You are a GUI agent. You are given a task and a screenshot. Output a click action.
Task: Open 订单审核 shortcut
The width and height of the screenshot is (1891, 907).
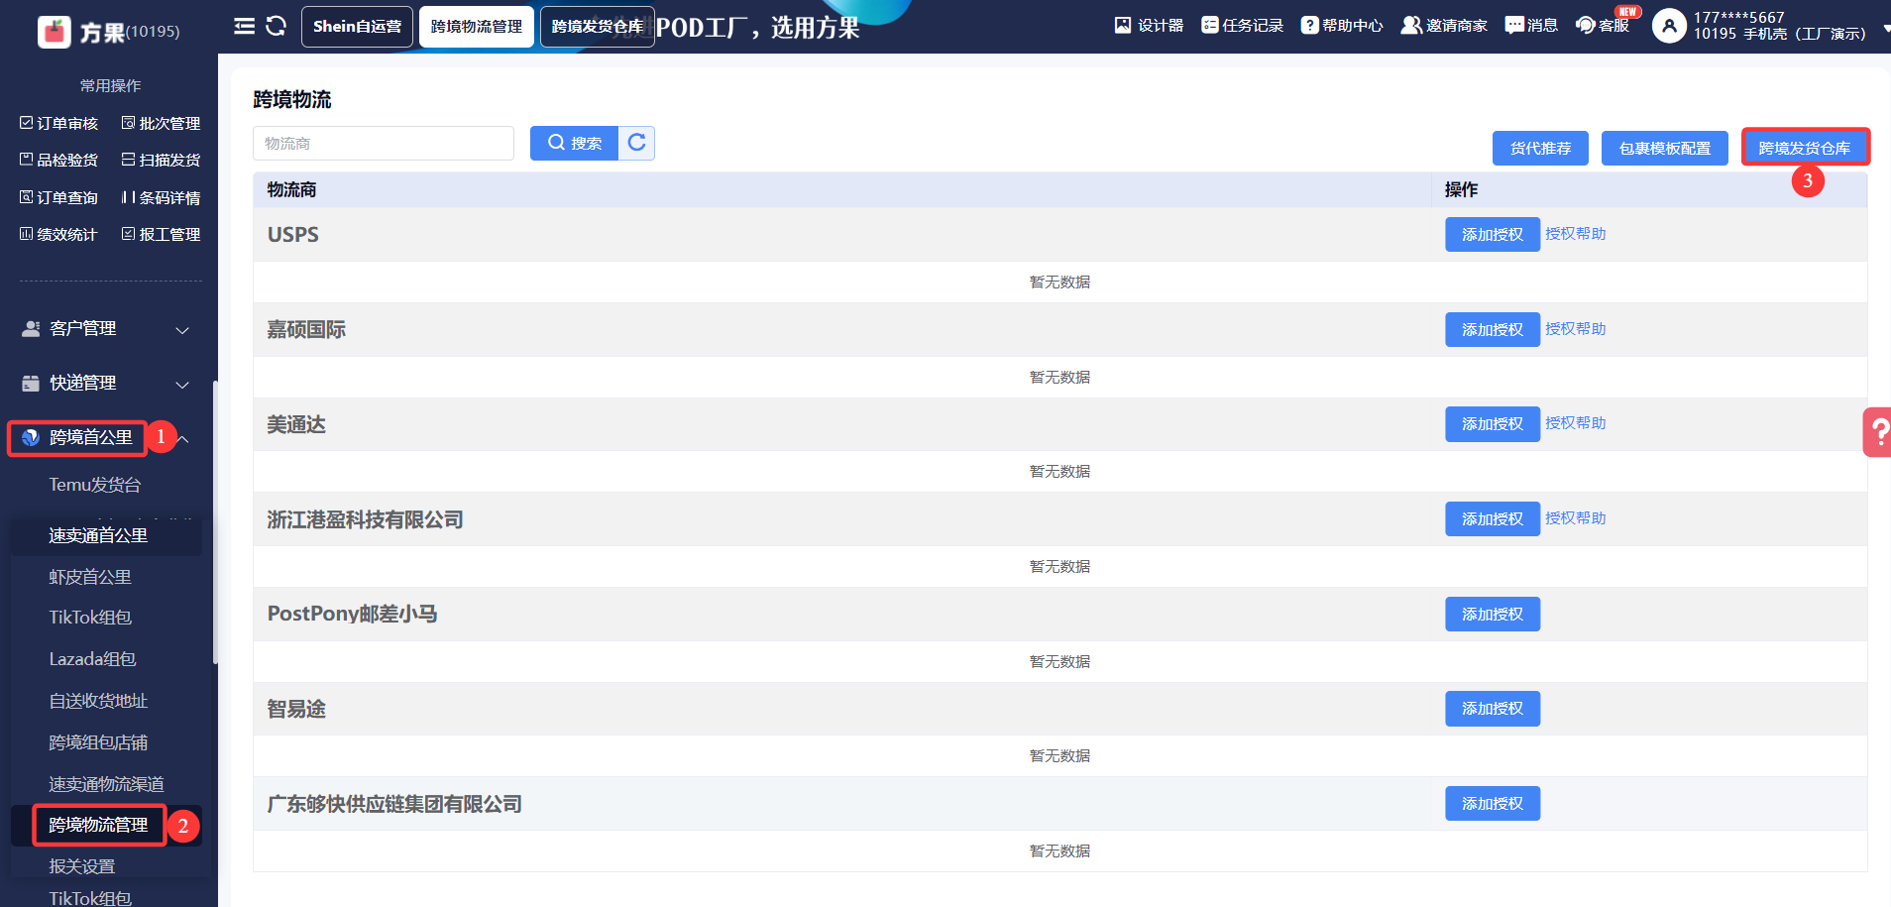point(58,123)
